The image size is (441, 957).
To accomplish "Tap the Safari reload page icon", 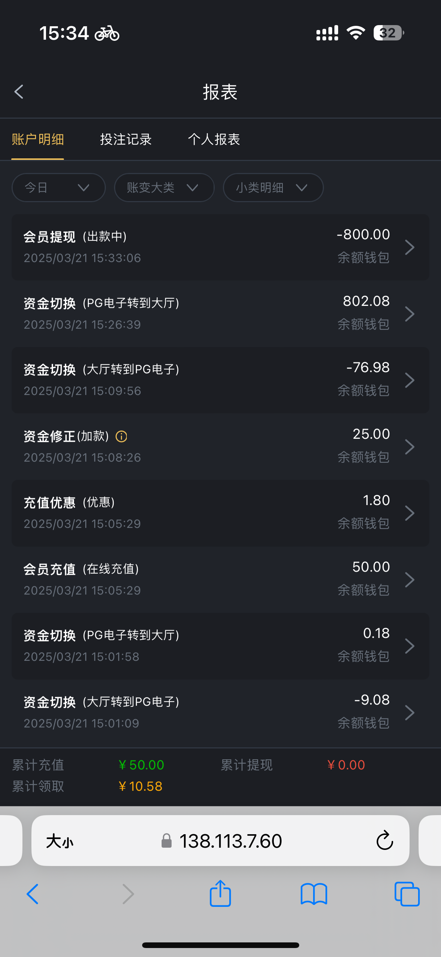I will click(384, 841).
